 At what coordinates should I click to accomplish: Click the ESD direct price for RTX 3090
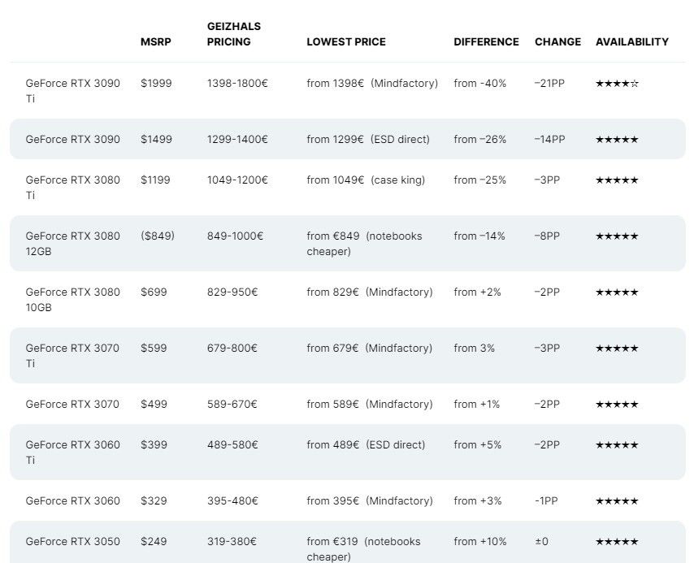click(368, 140)
